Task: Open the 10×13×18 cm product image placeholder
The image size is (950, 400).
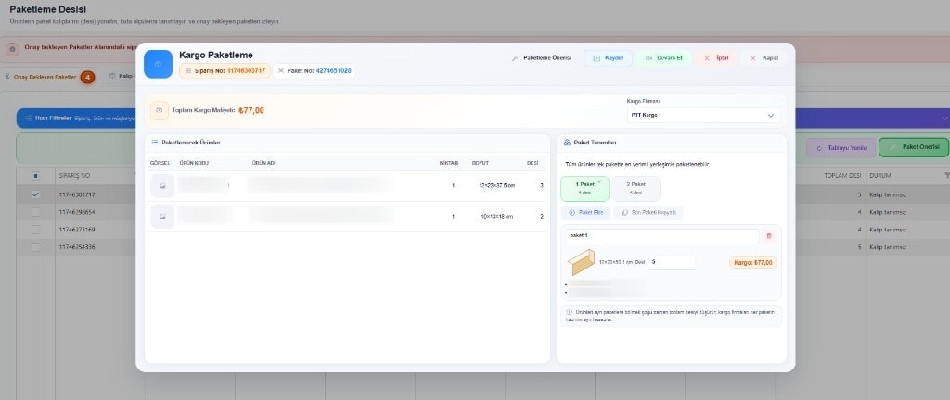Action: (162, 217)
